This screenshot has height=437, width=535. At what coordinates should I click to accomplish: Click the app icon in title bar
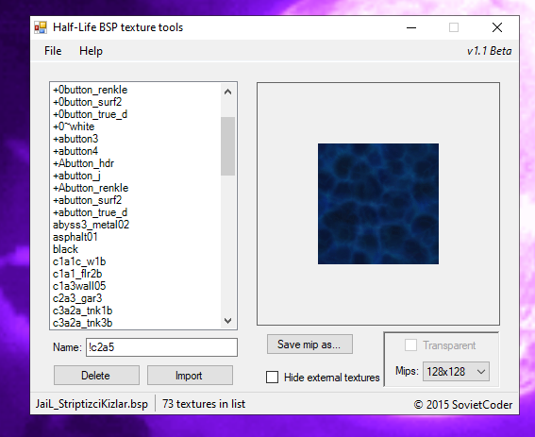pos(41,27)
